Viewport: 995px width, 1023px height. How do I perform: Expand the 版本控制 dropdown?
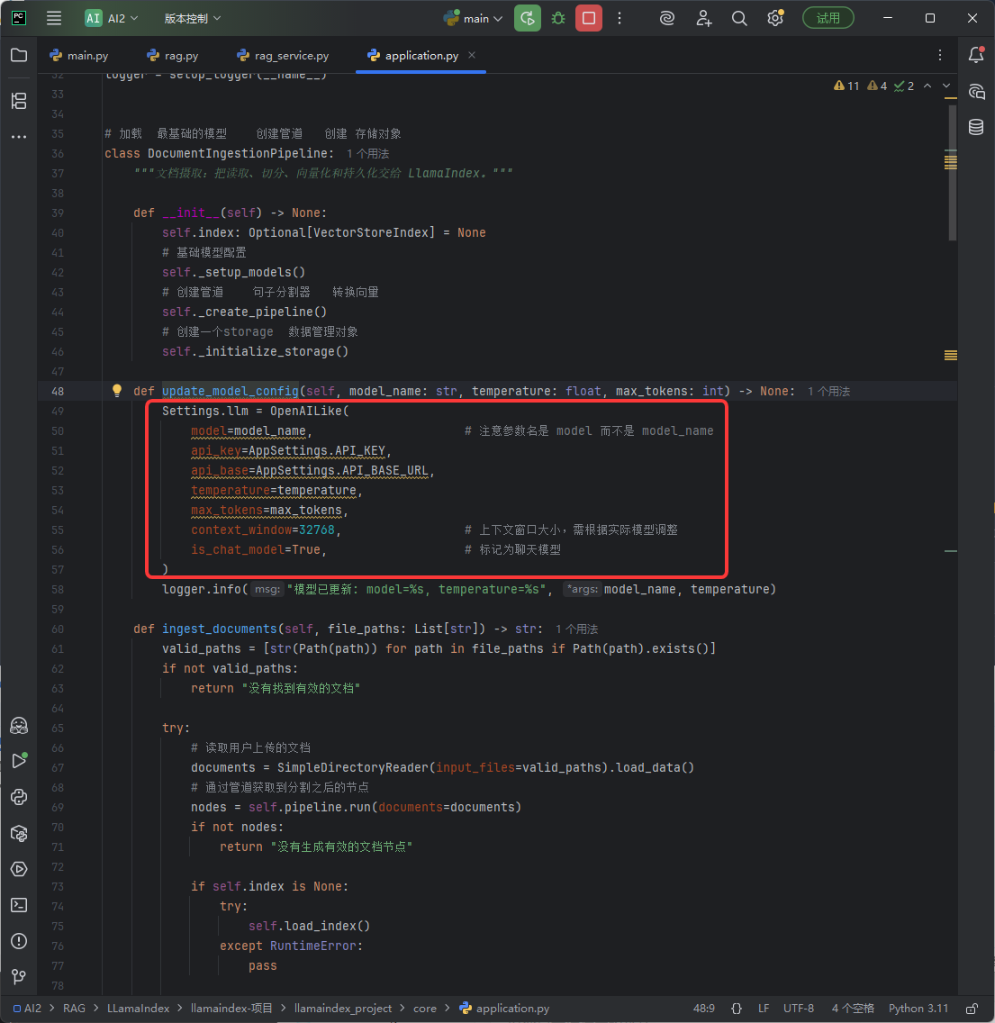(x=193, y=18)
